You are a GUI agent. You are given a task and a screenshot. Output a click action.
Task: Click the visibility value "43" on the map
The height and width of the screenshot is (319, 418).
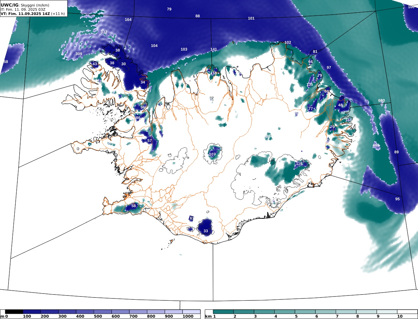coord(95,64)
